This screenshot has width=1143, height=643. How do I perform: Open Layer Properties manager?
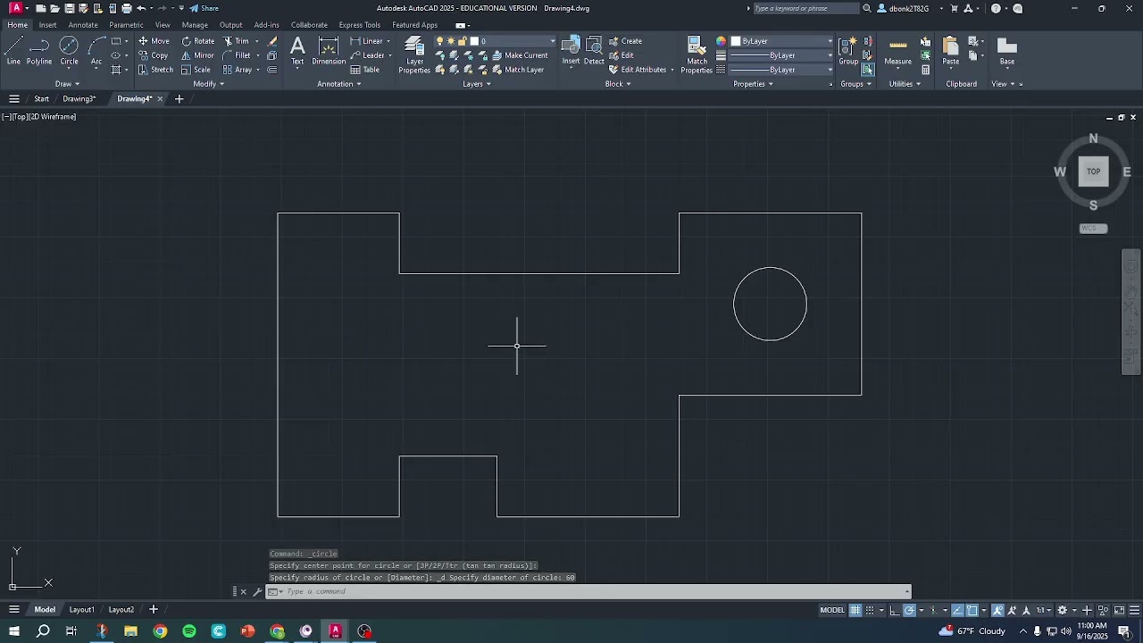(414, 54)
